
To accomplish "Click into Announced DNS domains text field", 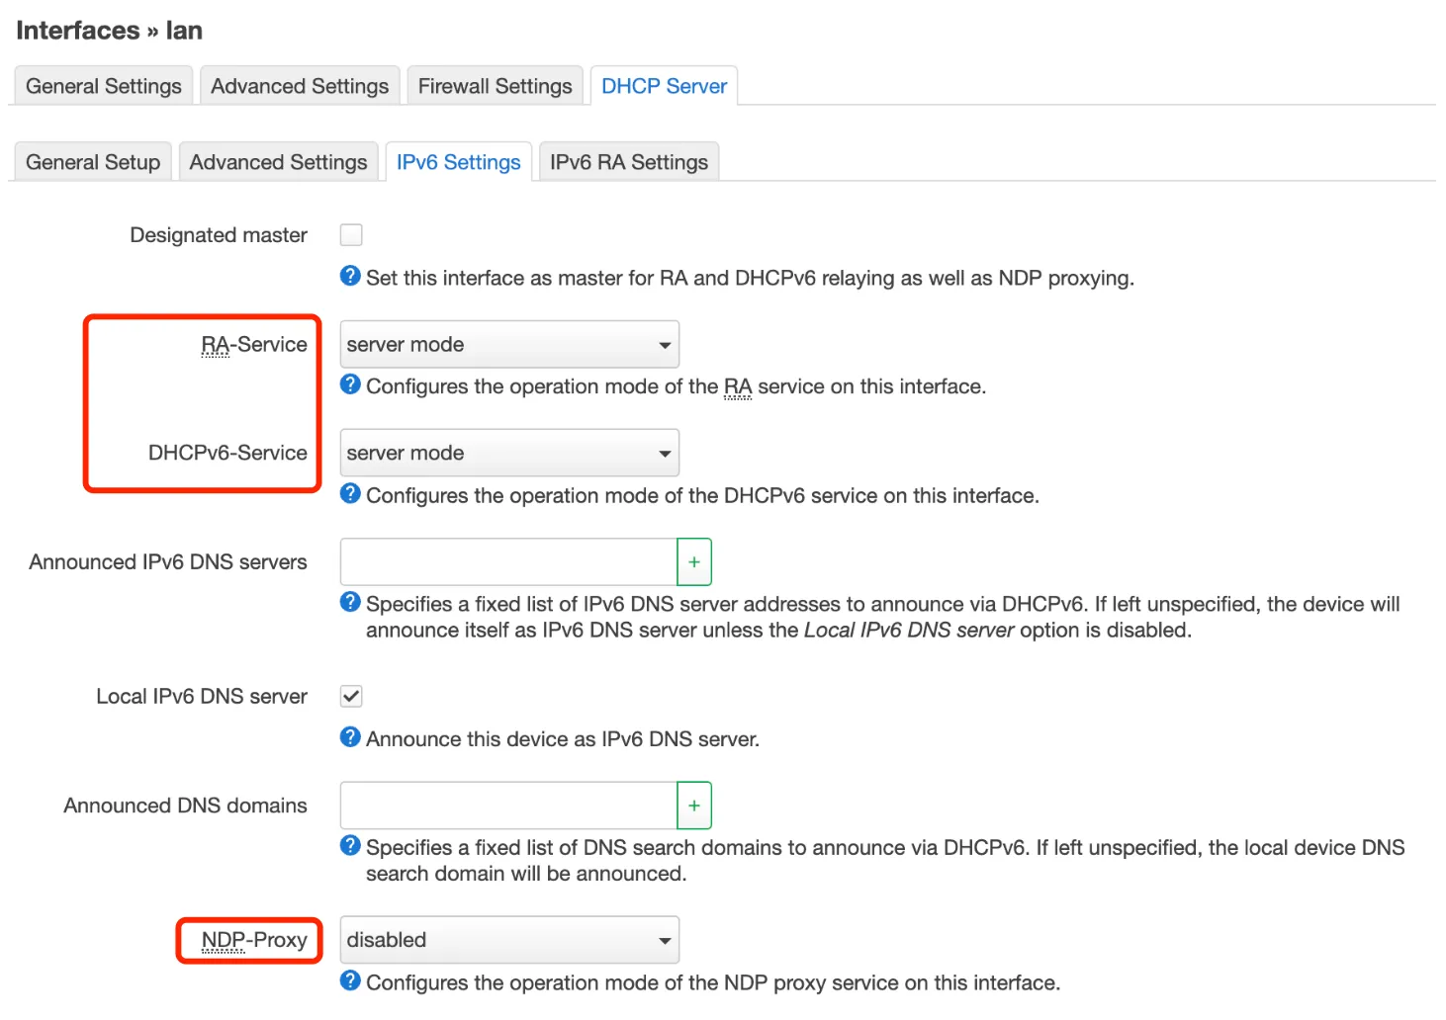I will pyautogui.click(x=508, y=807).
